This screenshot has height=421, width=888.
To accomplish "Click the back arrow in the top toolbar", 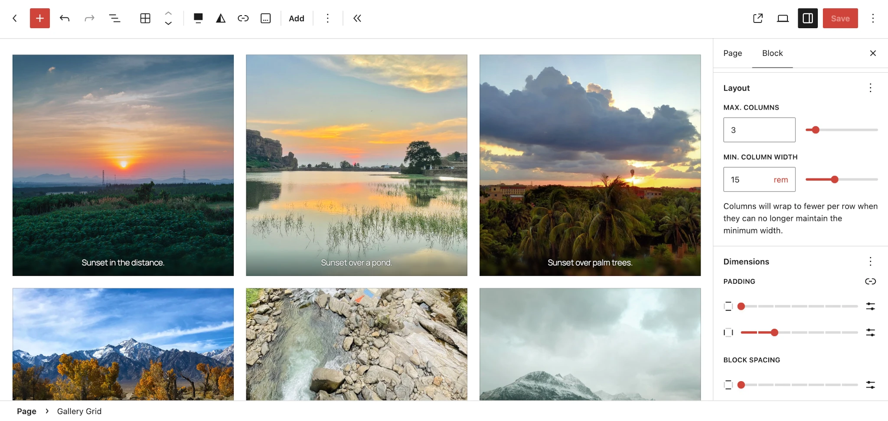I will click(15, 18).
